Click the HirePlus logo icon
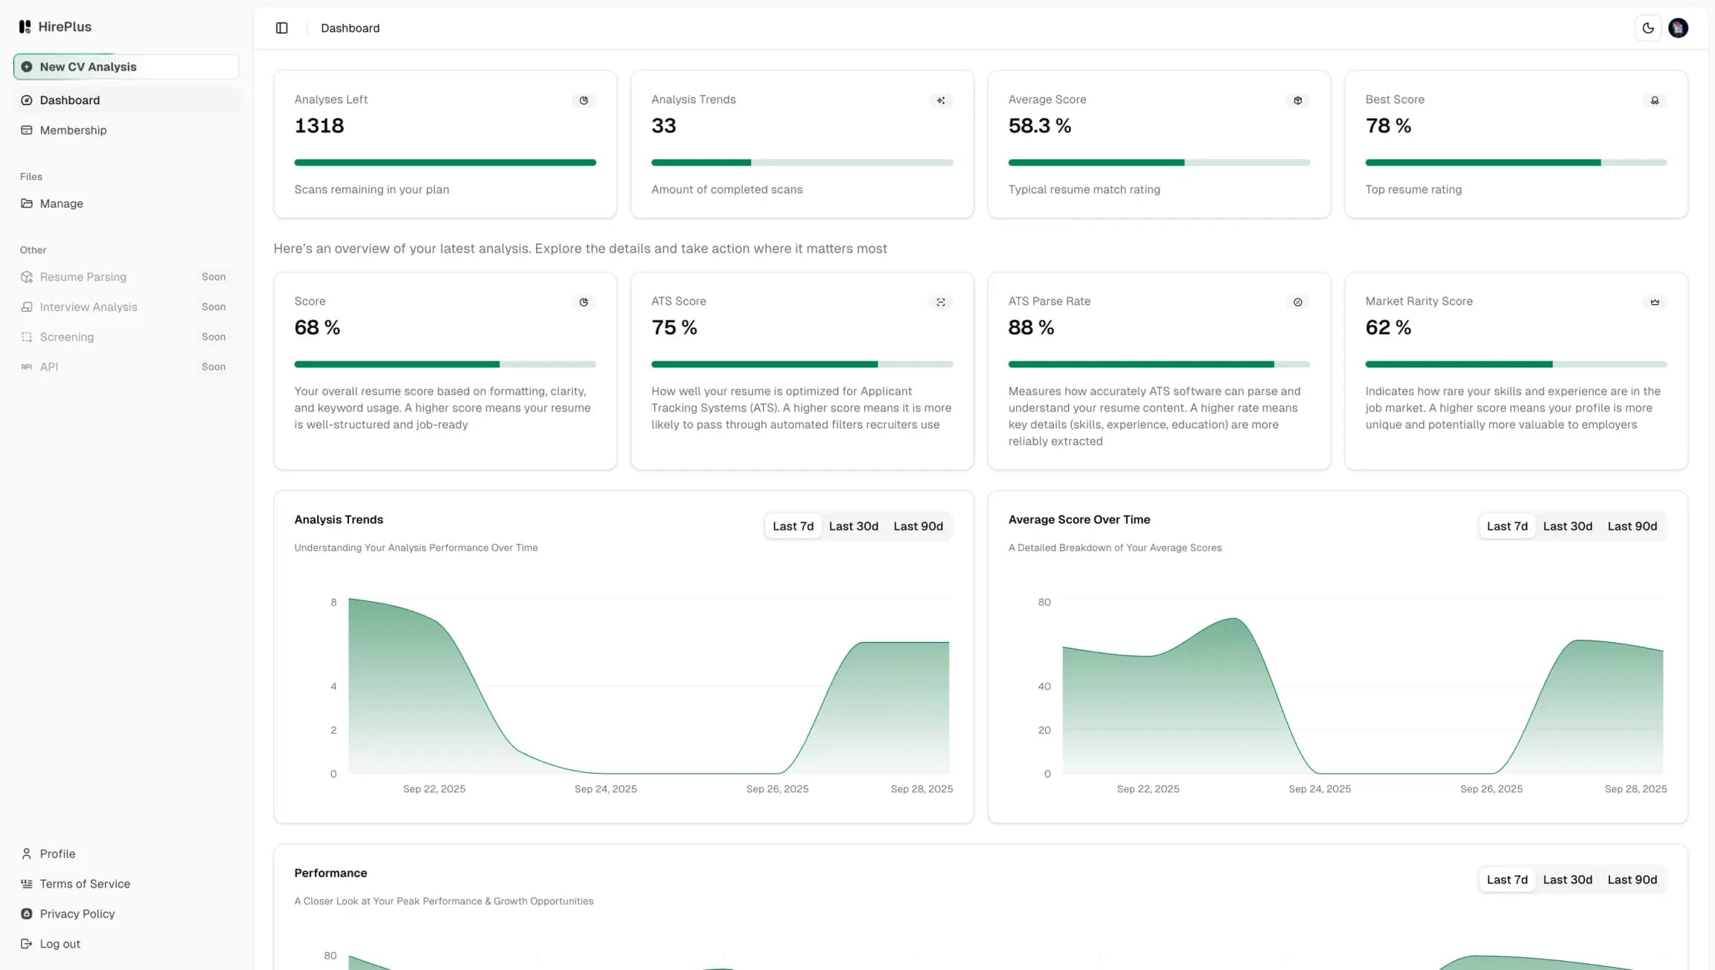The image size is (1715, 970). tap(25, 26)
